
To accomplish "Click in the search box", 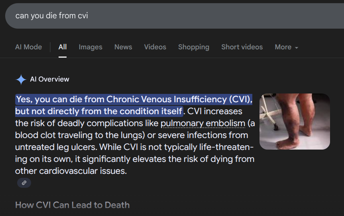I will (x=159, y=16).
